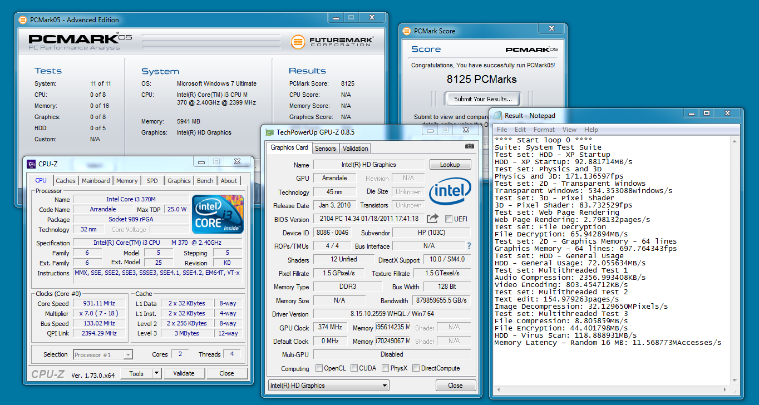Select the CPU tab in CPU-Z
The image size is (759, 405).
pyautogui.click(x=41, y=180)
